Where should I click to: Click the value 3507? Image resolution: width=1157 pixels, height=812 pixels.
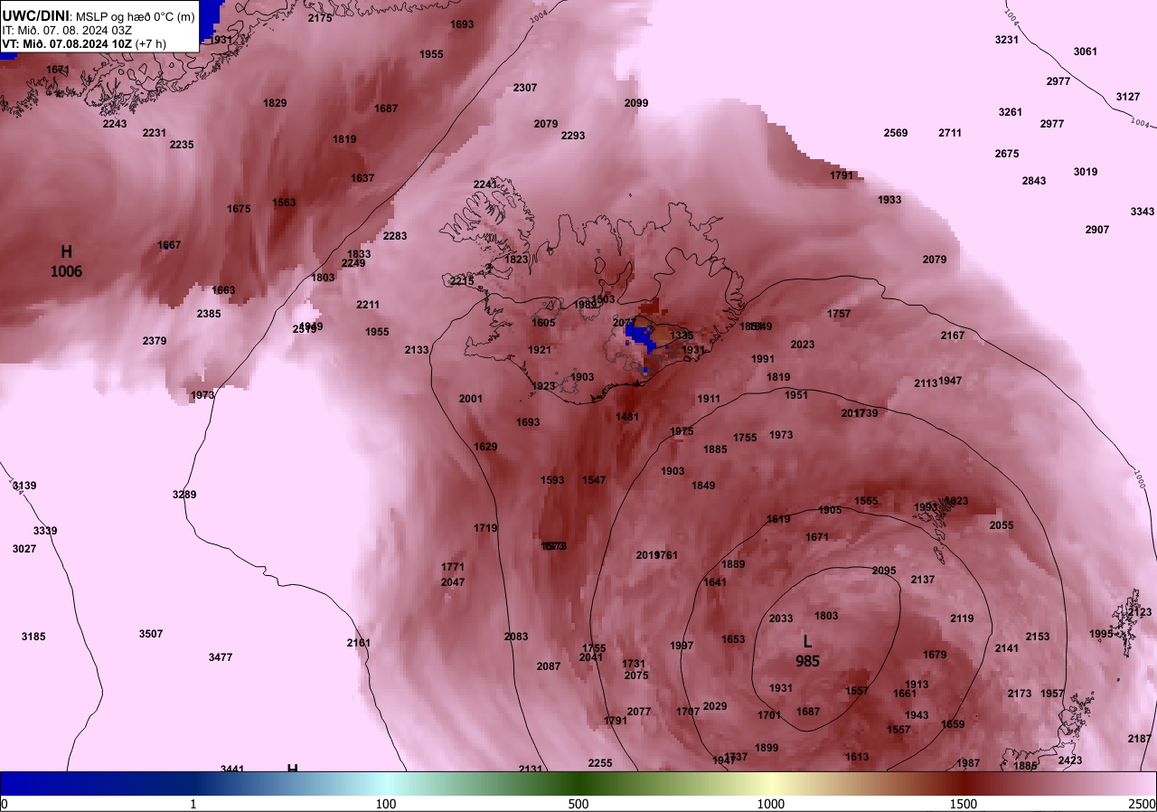pos(151,634)
